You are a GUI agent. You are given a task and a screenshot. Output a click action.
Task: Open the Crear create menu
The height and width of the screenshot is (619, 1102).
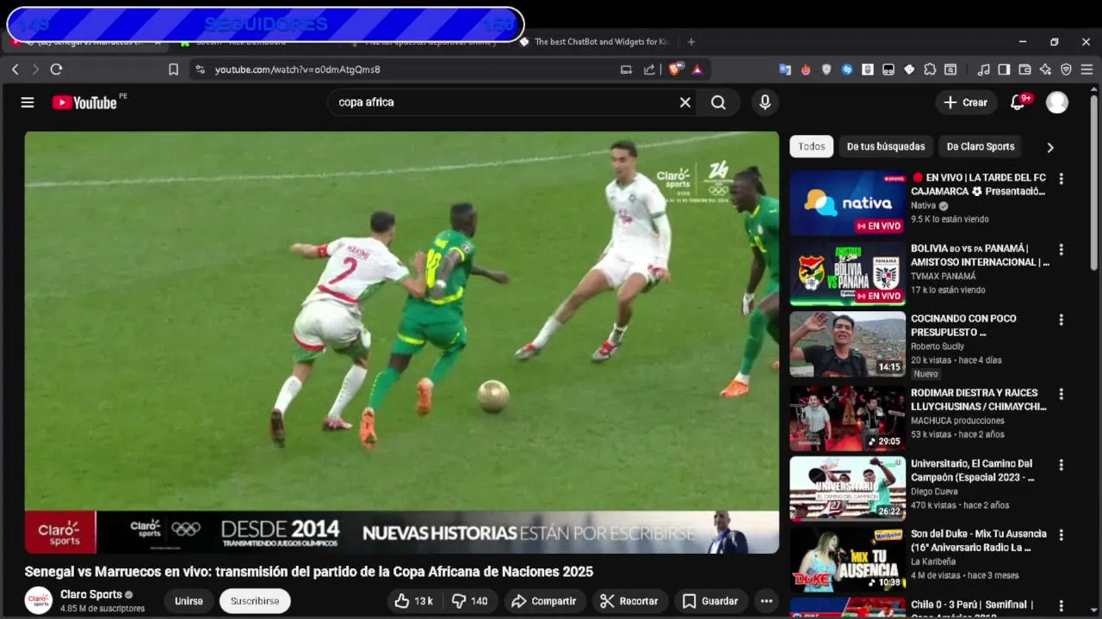(965, 102)
